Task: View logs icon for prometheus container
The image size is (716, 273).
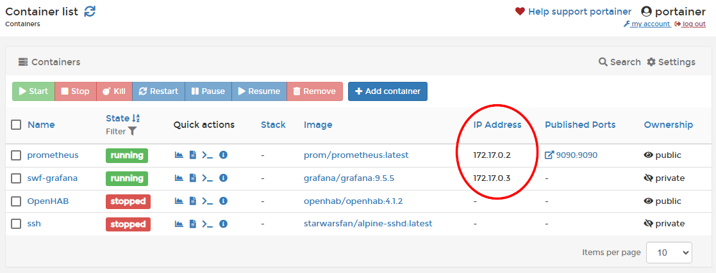Action: (x=193, y=155)
